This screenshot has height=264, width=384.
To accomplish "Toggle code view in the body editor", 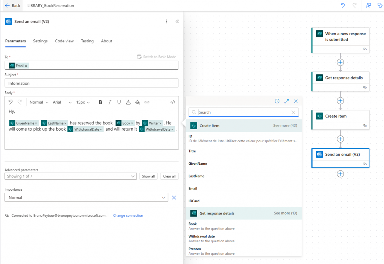I will pos(172,102).
